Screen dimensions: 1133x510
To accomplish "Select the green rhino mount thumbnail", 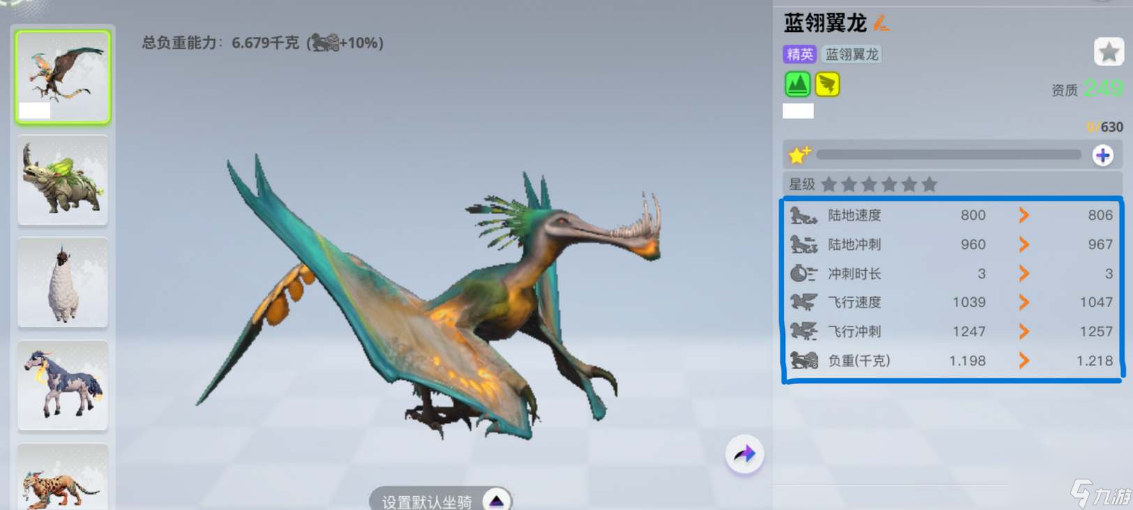I will click(63, 180).
